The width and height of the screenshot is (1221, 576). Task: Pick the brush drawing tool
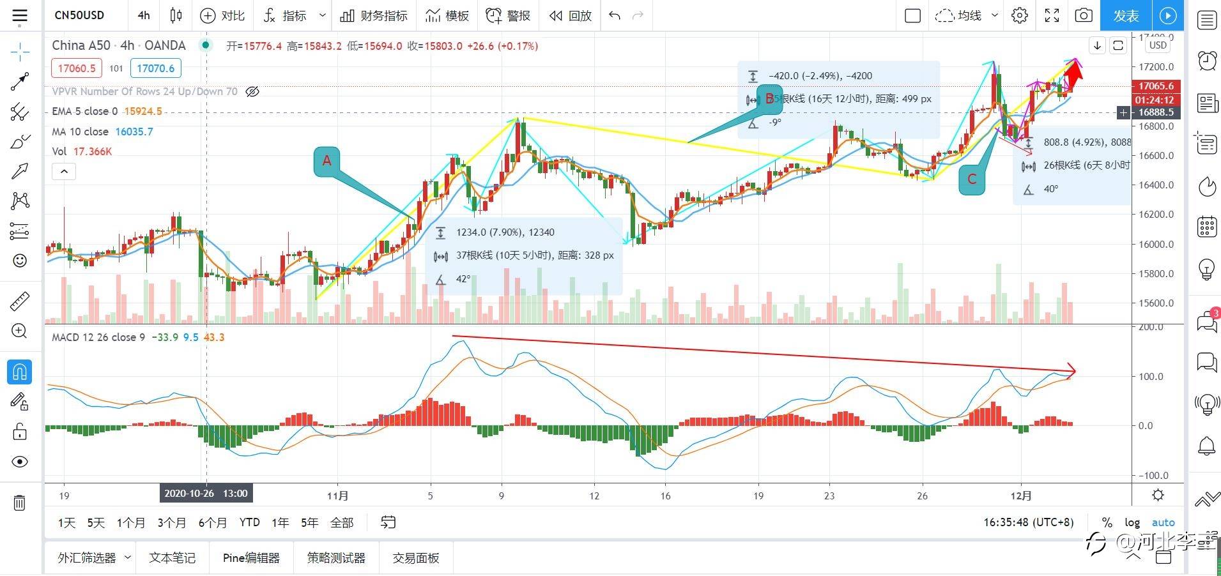pos(20,141)
